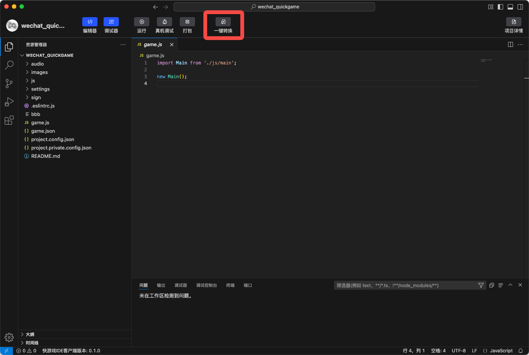529x355 pixels.
Task: Click the problems filter input field
Action: pyautogui.click(x=406, y=285)
